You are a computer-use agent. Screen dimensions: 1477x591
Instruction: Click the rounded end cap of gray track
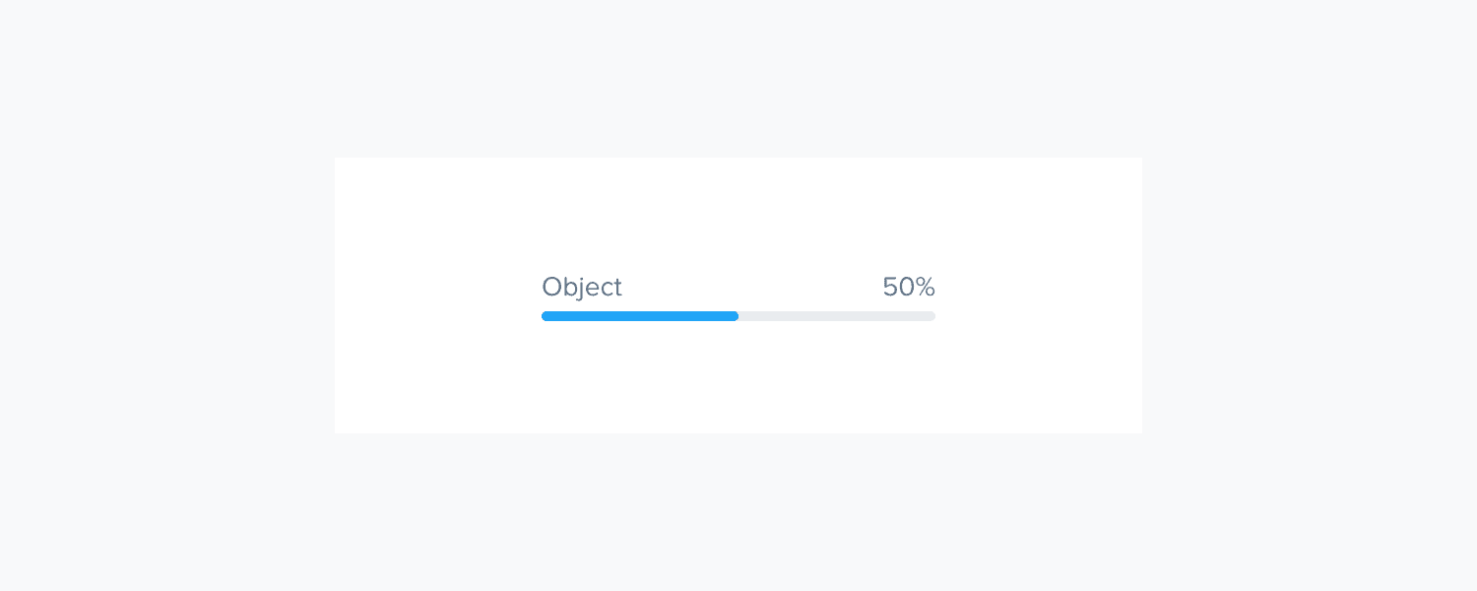pos(931,316)
